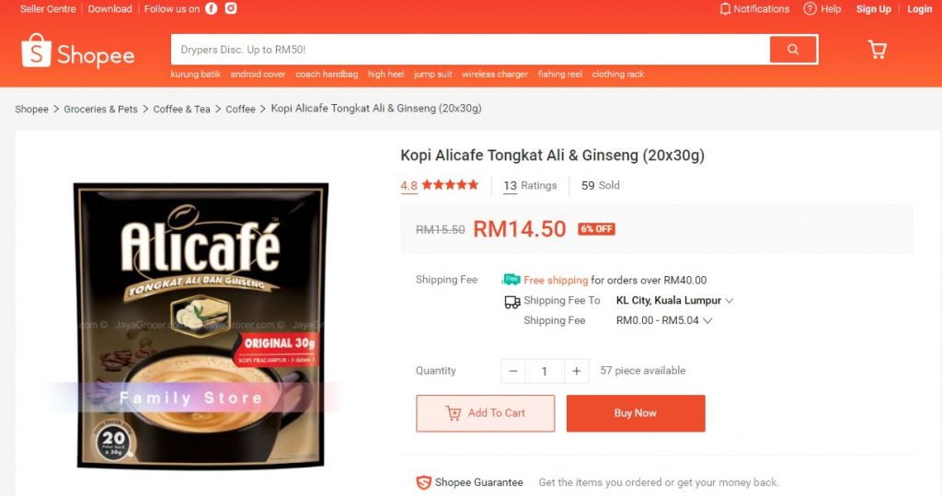
Task: Go to Groceries & Pets breadcrumb
Action: [x=100, y=109]
